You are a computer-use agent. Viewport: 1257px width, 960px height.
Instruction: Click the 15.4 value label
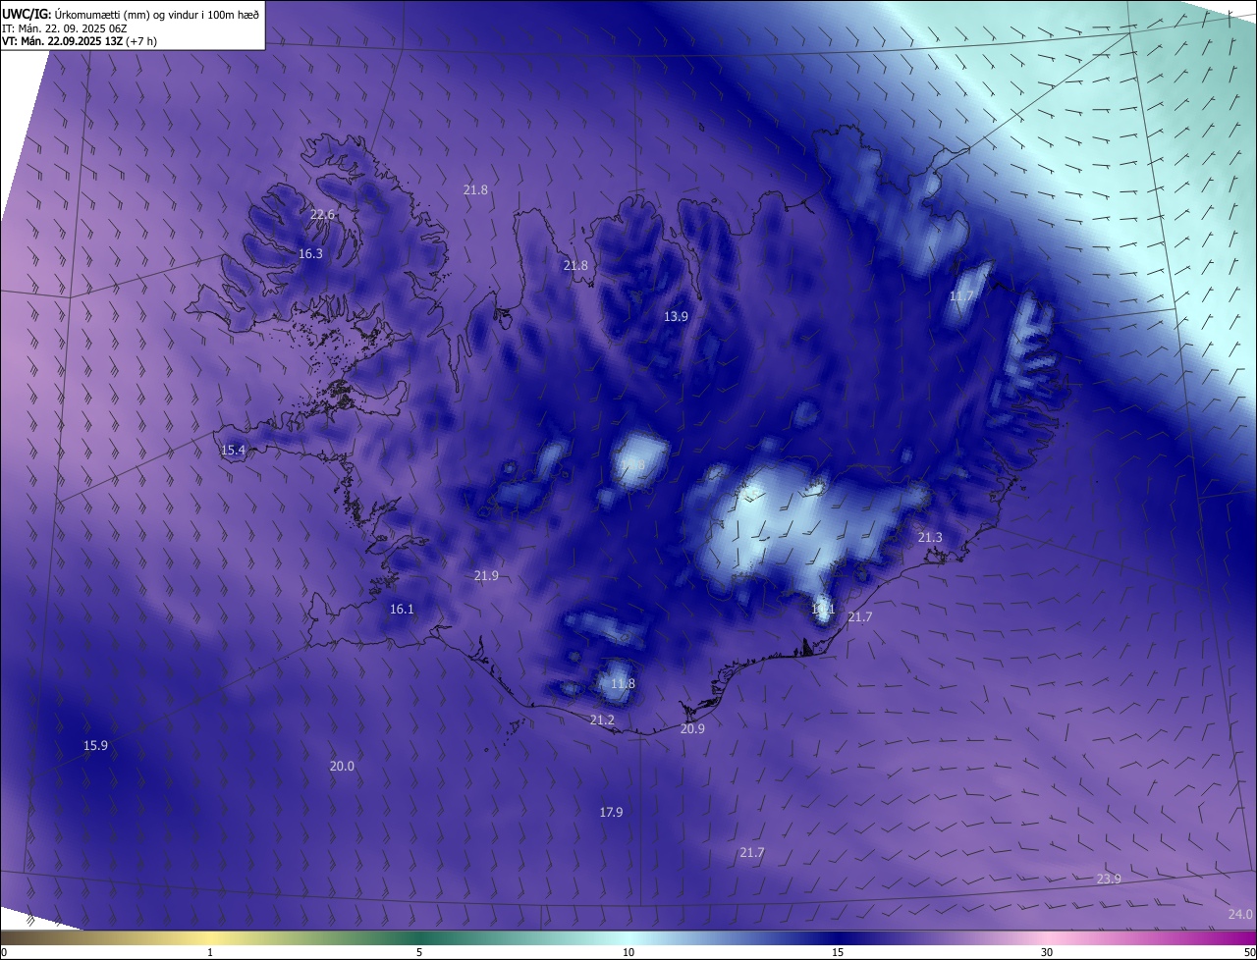click(x=233, y=450)
